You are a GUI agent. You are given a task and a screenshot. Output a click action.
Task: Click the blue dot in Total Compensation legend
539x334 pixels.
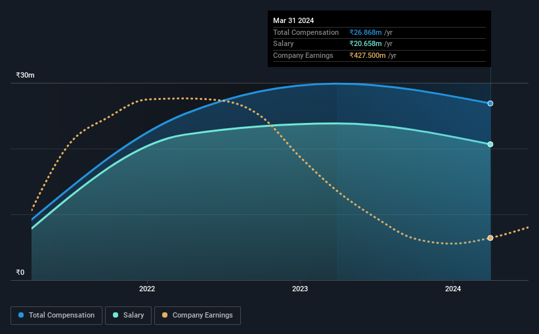[x=21, y=315]
